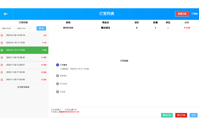Set start date field 2022-10-01
Viewport: 199px width, 124px height.
tap(7, 28)
